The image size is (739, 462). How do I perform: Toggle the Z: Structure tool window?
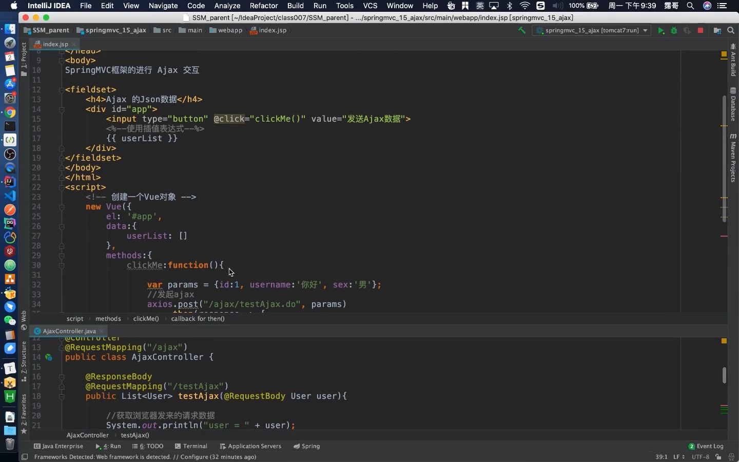[24, 361]
